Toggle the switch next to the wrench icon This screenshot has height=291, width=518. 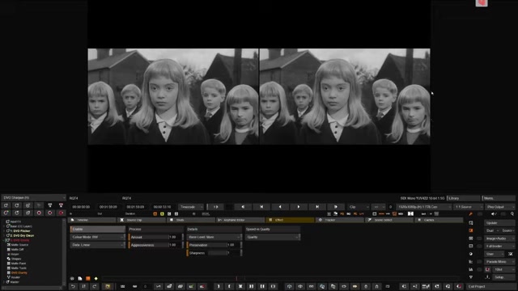(x=480, y=213)
